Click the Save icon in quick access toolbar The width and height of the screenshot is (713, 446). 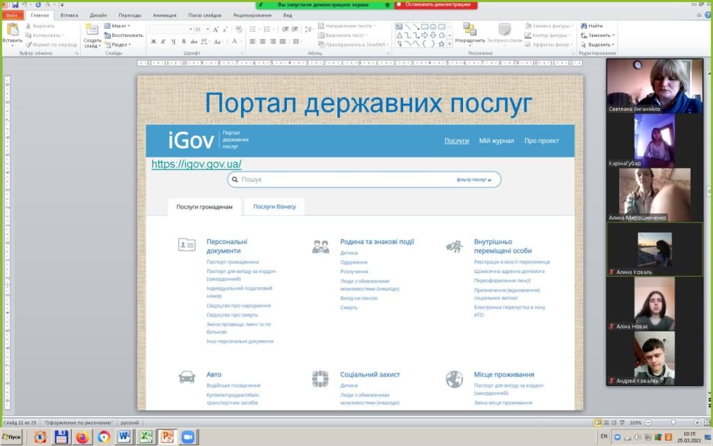tap(15, 5)
